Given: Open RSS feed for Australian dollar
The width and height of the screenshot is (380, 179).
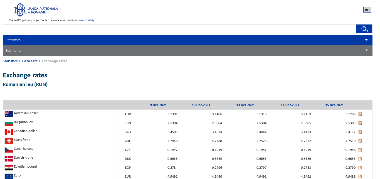Looking at the screenshot, I should [360, 114].
